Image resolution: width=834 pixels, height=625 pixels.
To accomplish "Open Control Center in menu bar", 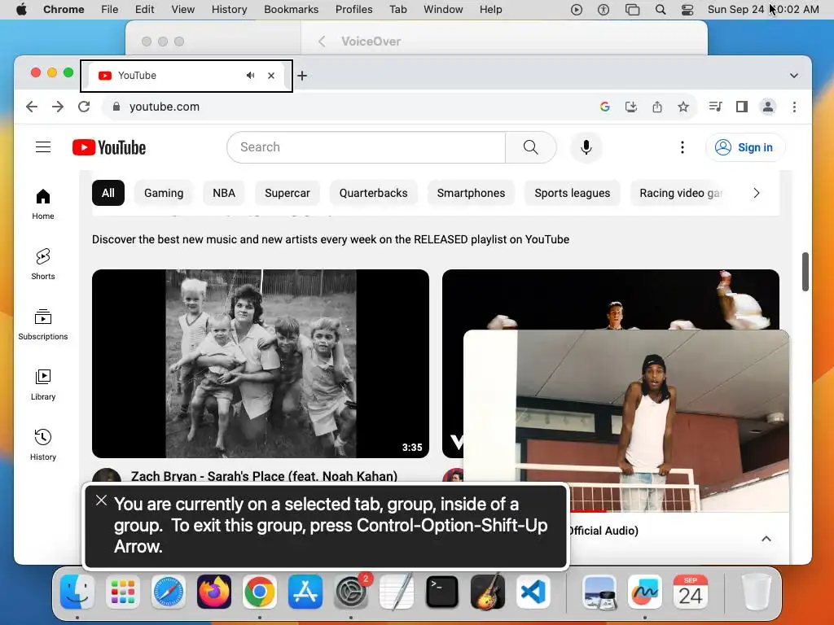I will tap(687, 10).
